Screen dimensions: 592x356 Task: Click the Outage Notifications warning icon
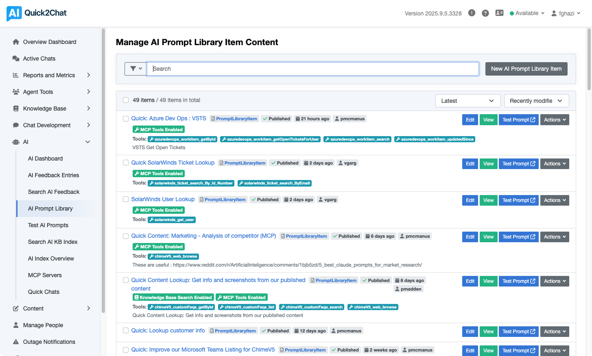16,342
